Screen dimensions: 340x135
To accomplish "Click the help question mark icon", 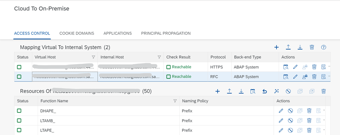I will pyautogui.click(x=324, y=47).
